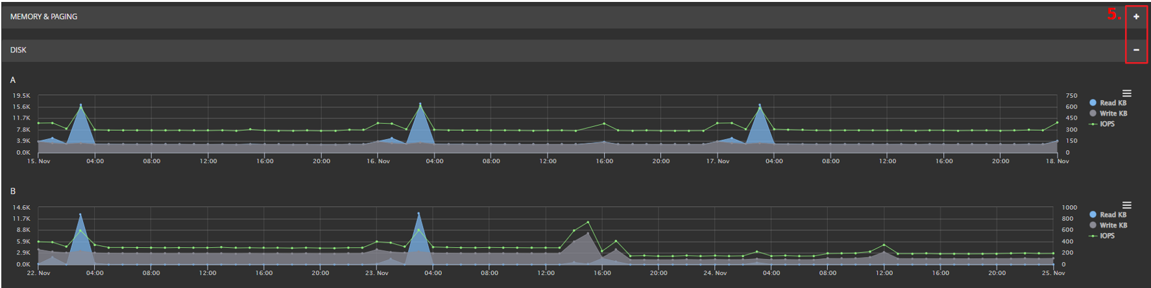
Task: Click the highest IOPS peak in chart B
Action: 588,222
